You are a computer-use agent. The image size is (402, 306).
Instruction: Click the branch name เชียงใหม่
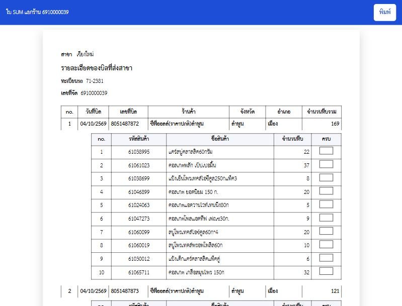[x=85, y=54]
